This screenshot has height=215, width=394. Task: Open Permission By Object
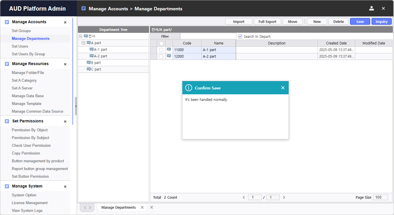30,130
